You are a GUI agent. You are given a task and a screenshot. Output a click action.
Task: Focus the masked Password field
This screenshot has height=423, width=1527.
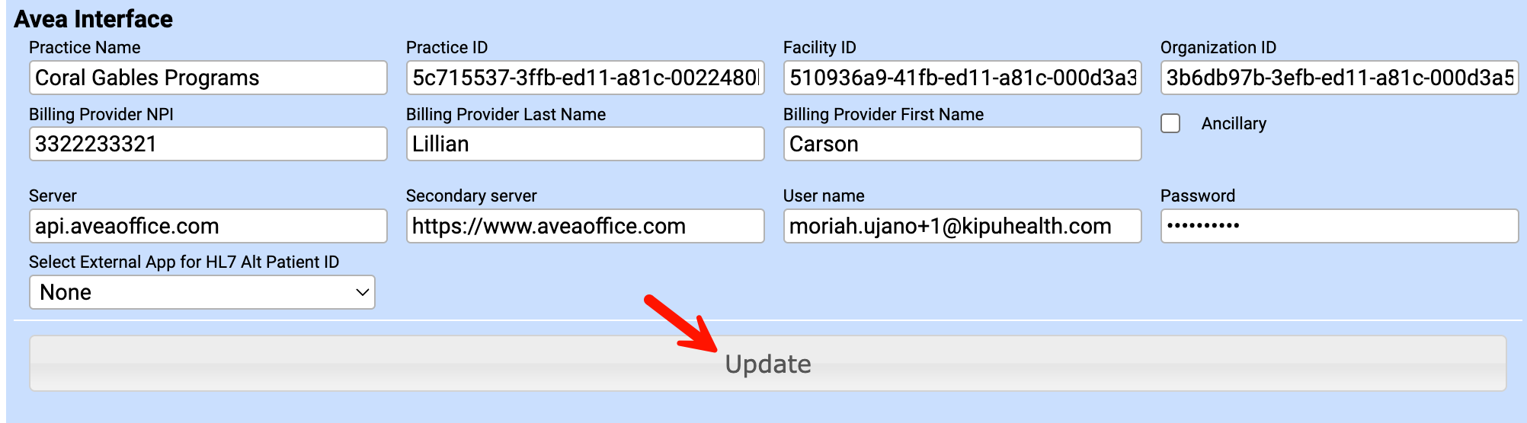click(1339, 226)
